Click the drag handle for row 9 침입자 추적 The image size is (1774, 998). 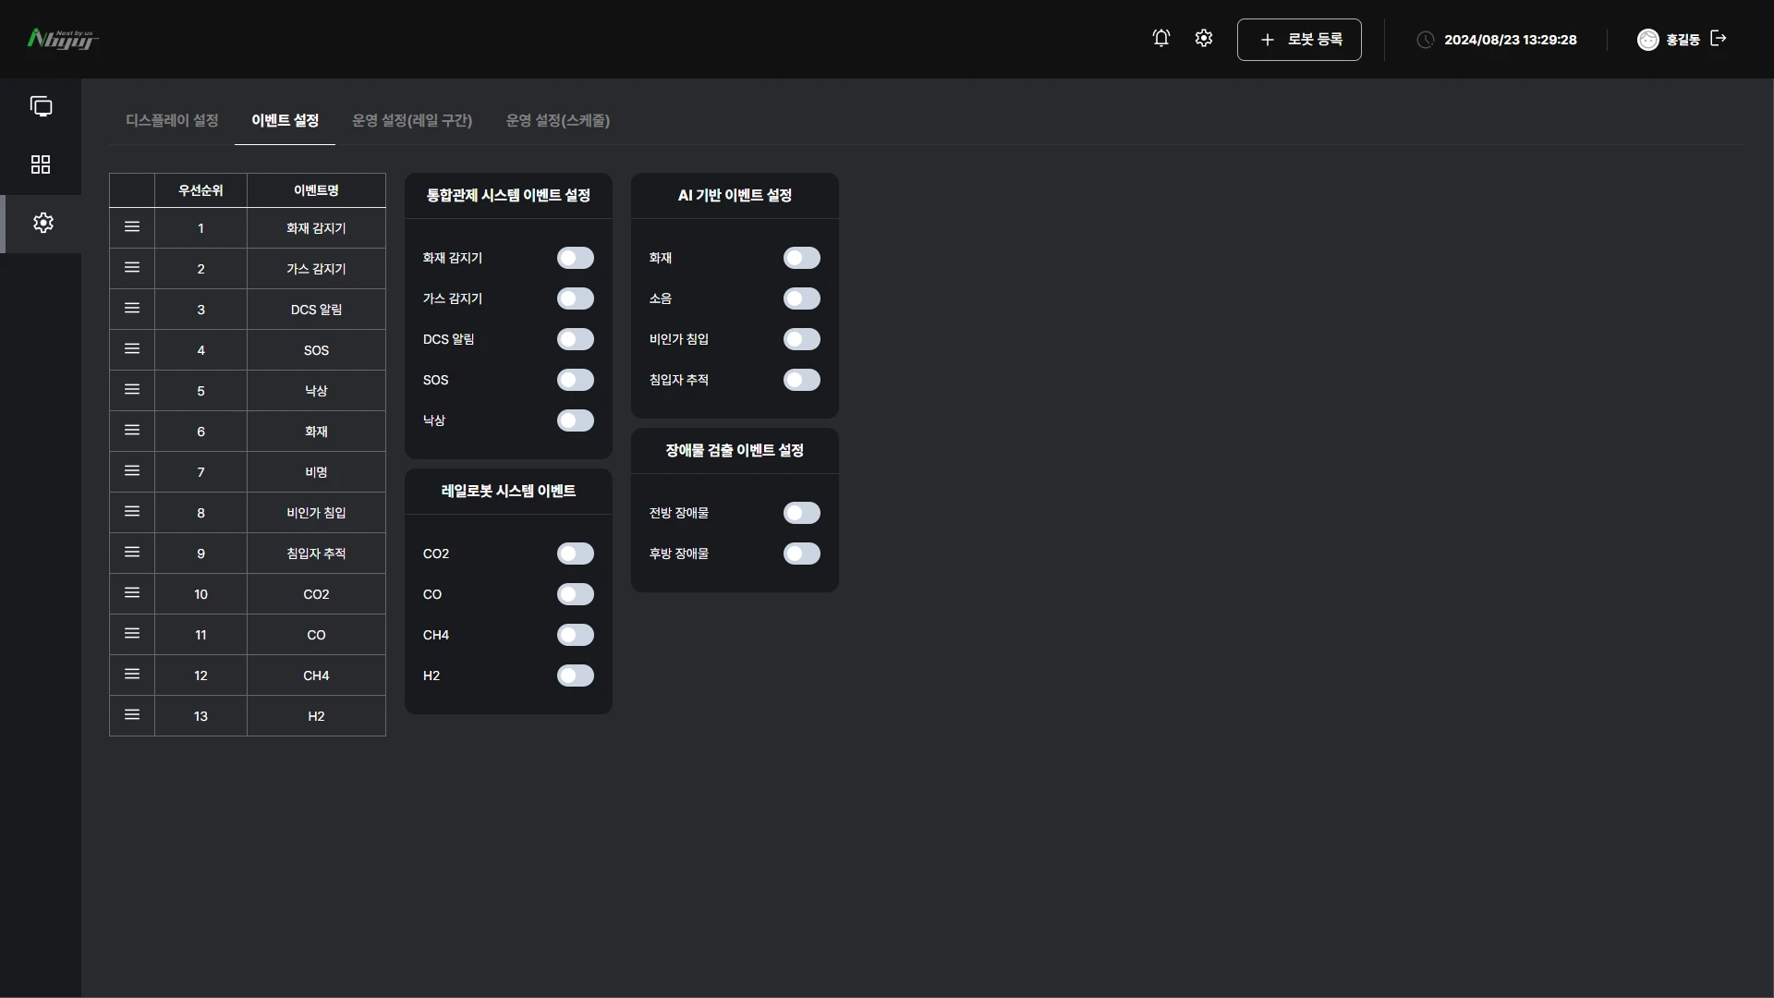(x=132, y=553)
